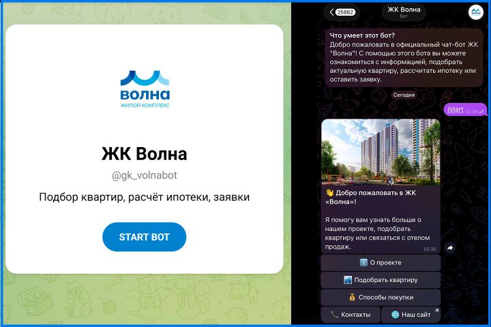The width and height of the screenshot is (491, 327).
Task: Open the ЖК Волна bot avatar in header
Action: [x=475, y=12]
